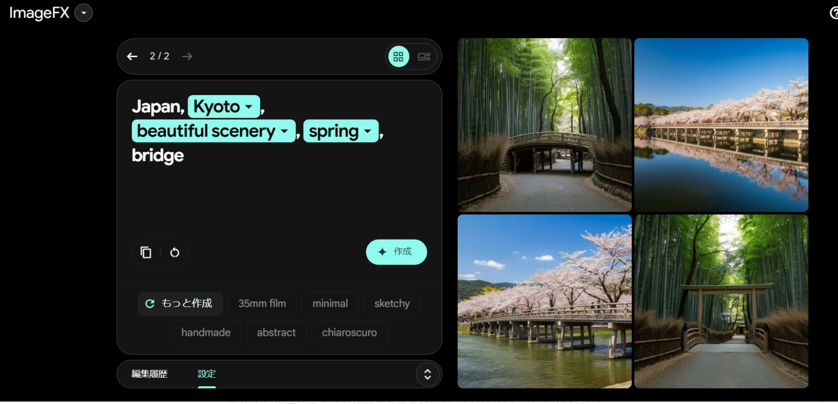Viewport: 838px width, 404px height.
Task: Reset the prompt with the circular arrow icon
Action: 175,252
